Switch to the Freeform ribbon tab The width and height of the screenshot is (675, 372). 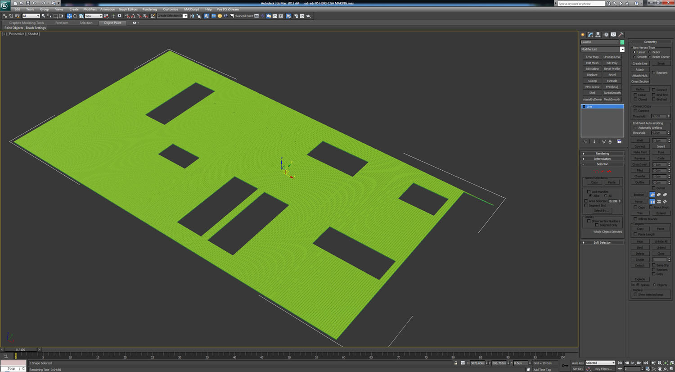click(x=62, y=23)
